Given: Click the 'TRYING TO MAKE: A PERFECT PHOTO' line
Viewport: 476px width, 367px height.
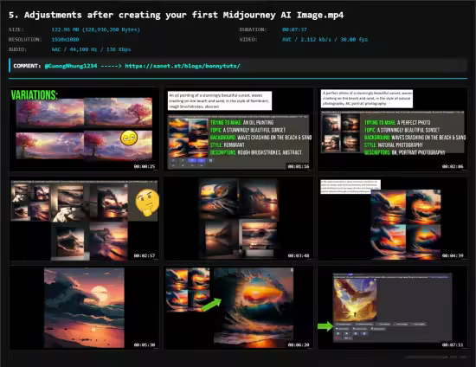Looking at the screenshot, I should 397,123.
